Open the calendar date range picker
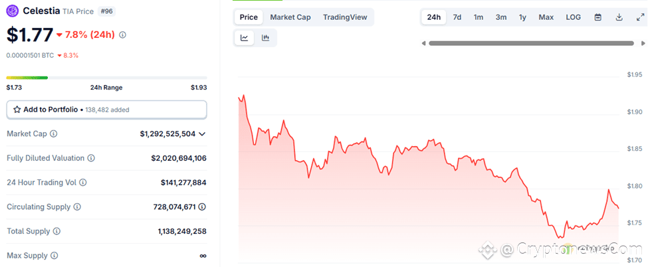Image resolution: width=648 pixels, height=267 pixels. click(x=597, y=17)
